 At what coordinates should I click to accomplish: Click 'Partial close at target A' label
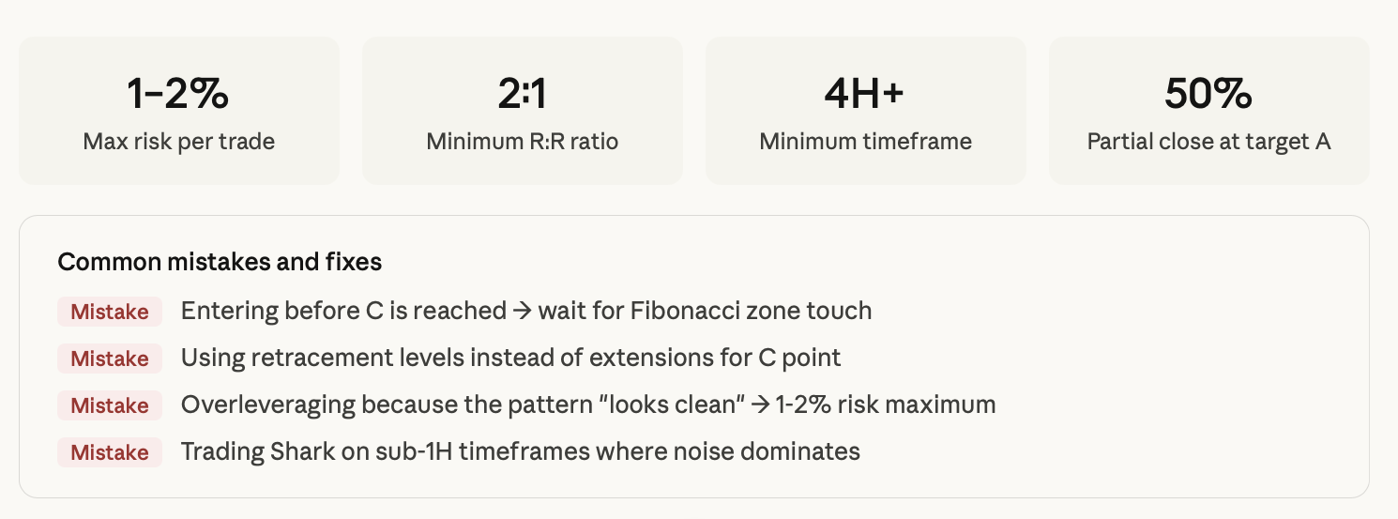(1209, 142)
